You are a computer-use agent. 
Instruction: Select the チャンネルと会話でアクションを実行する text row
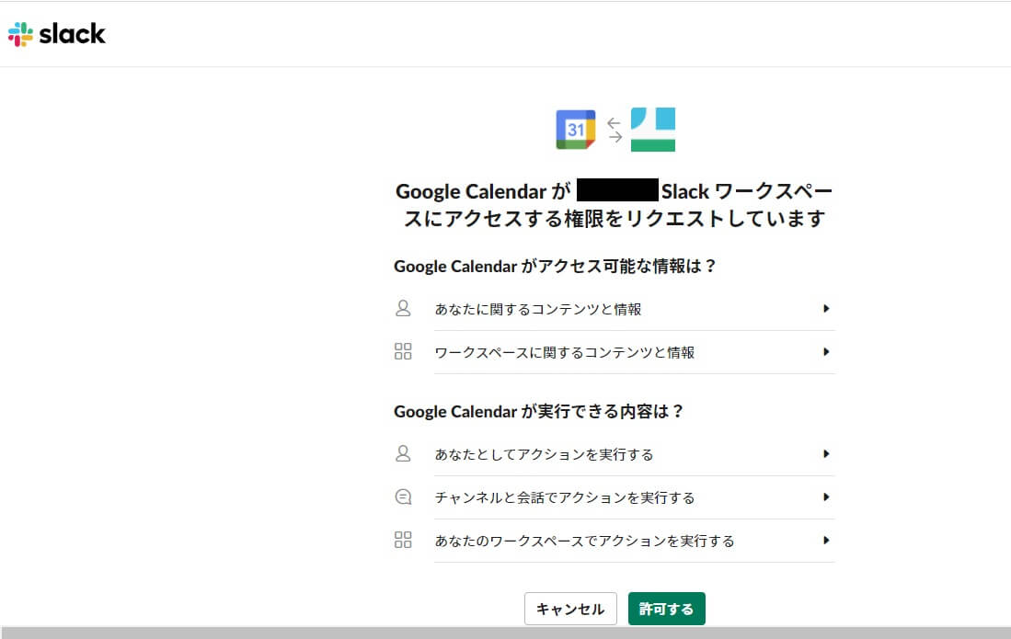click(x=564, y=497)
